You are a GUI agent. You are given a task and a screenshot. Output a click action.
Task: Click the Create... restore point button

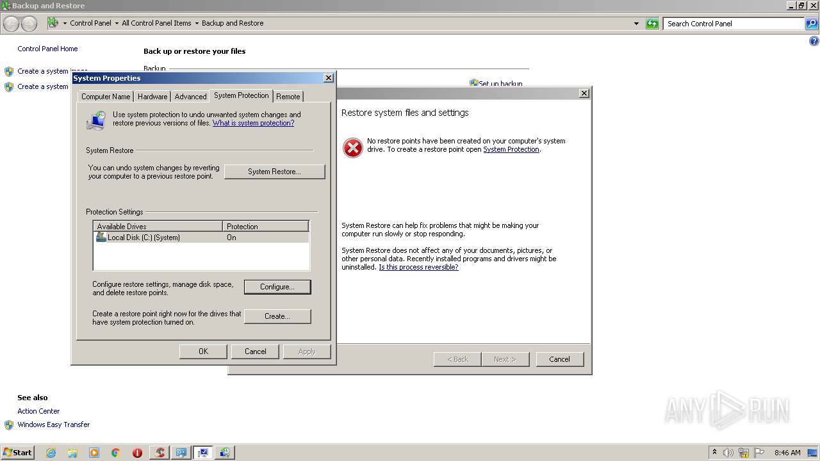(277, 316)
